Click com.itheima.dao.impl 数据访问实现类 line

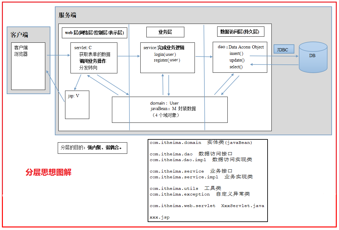(201, 160)
